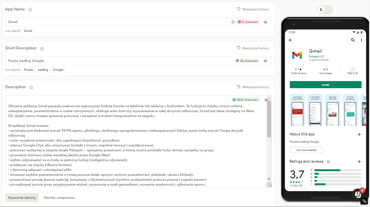Image resolution: width=370 pixels, height=207 pixels.
Task: Click the bar chart icon in App Name field
Action: pos(233,22)
